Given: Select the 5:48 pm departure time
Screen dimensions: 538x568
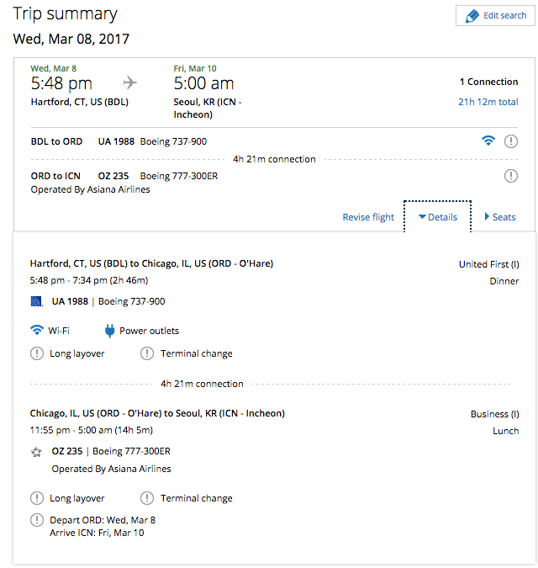Looking at the screenshot, I should click(x=61, y=83).
